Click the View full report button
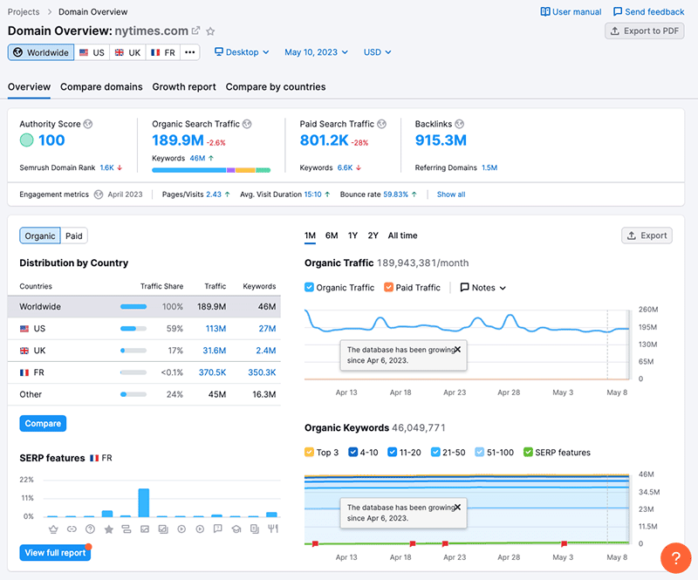Image resolution: width=698 pixels, height=580 pixels. pyautogui.click(x=55, y=552)
